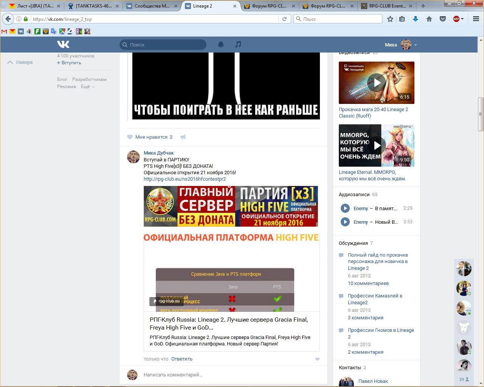484x387 pixels.
Task: Open VK notifications bell
Action: 221,45
